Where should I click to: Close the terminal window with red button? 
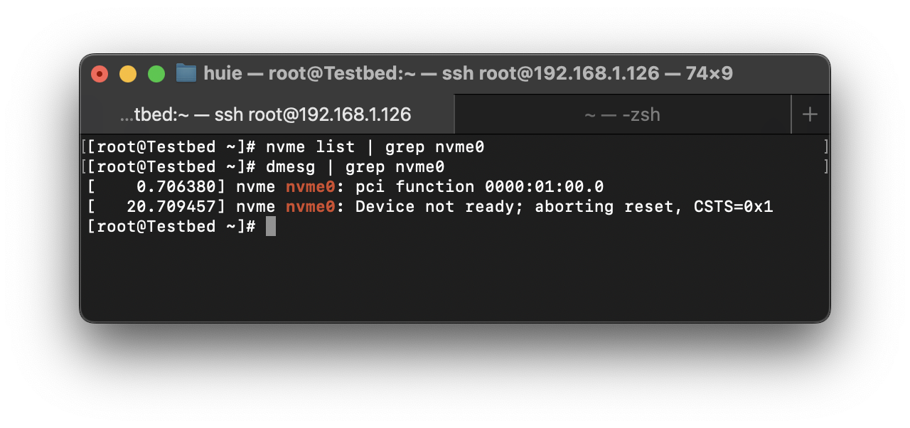100,74
